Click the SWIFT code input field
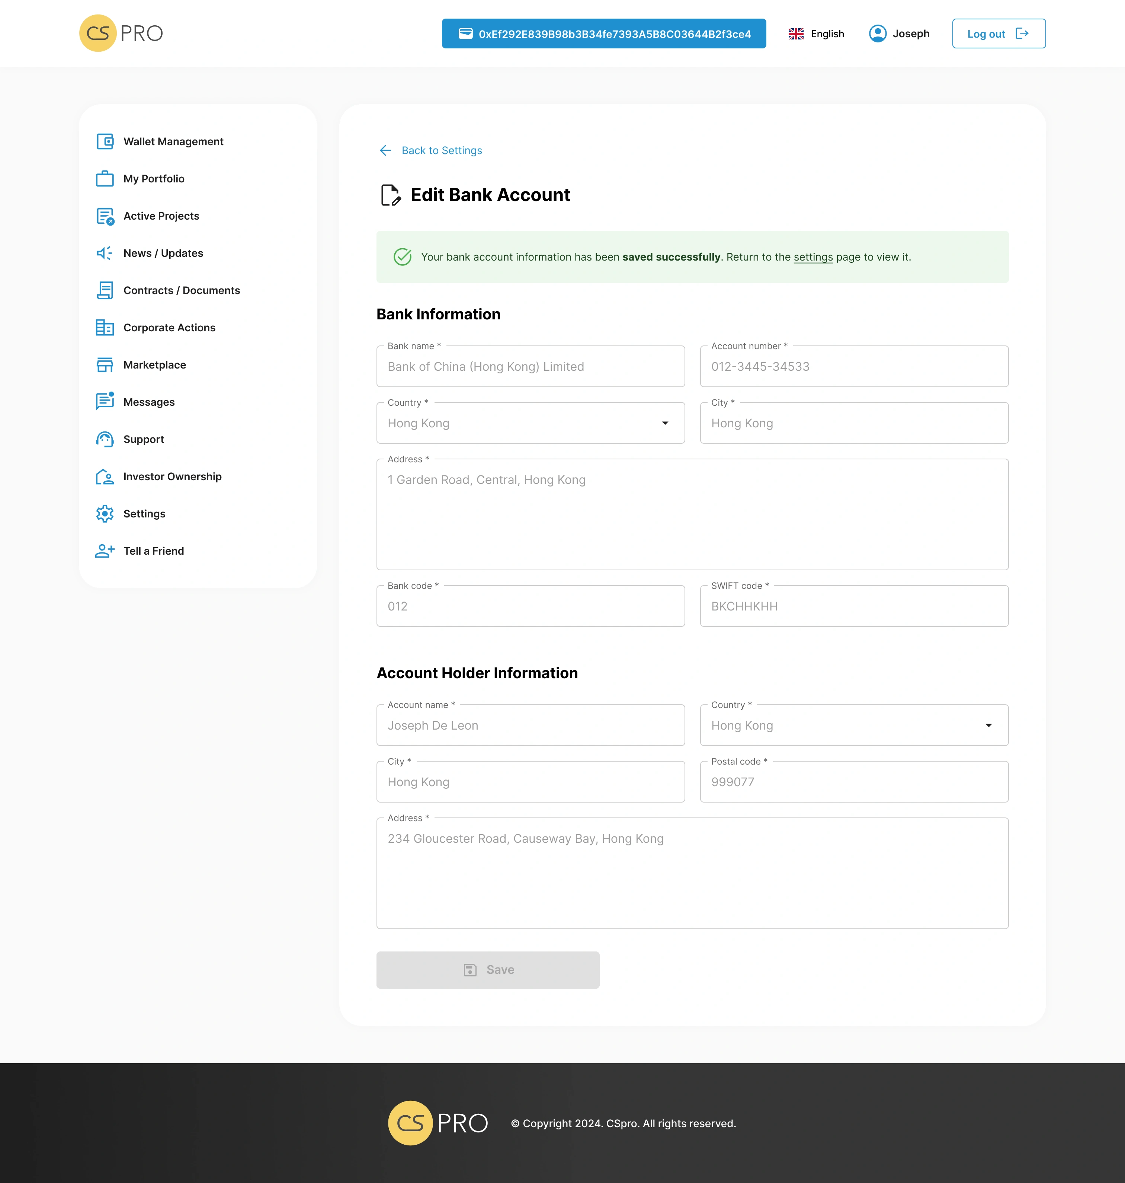 [853, 606]
